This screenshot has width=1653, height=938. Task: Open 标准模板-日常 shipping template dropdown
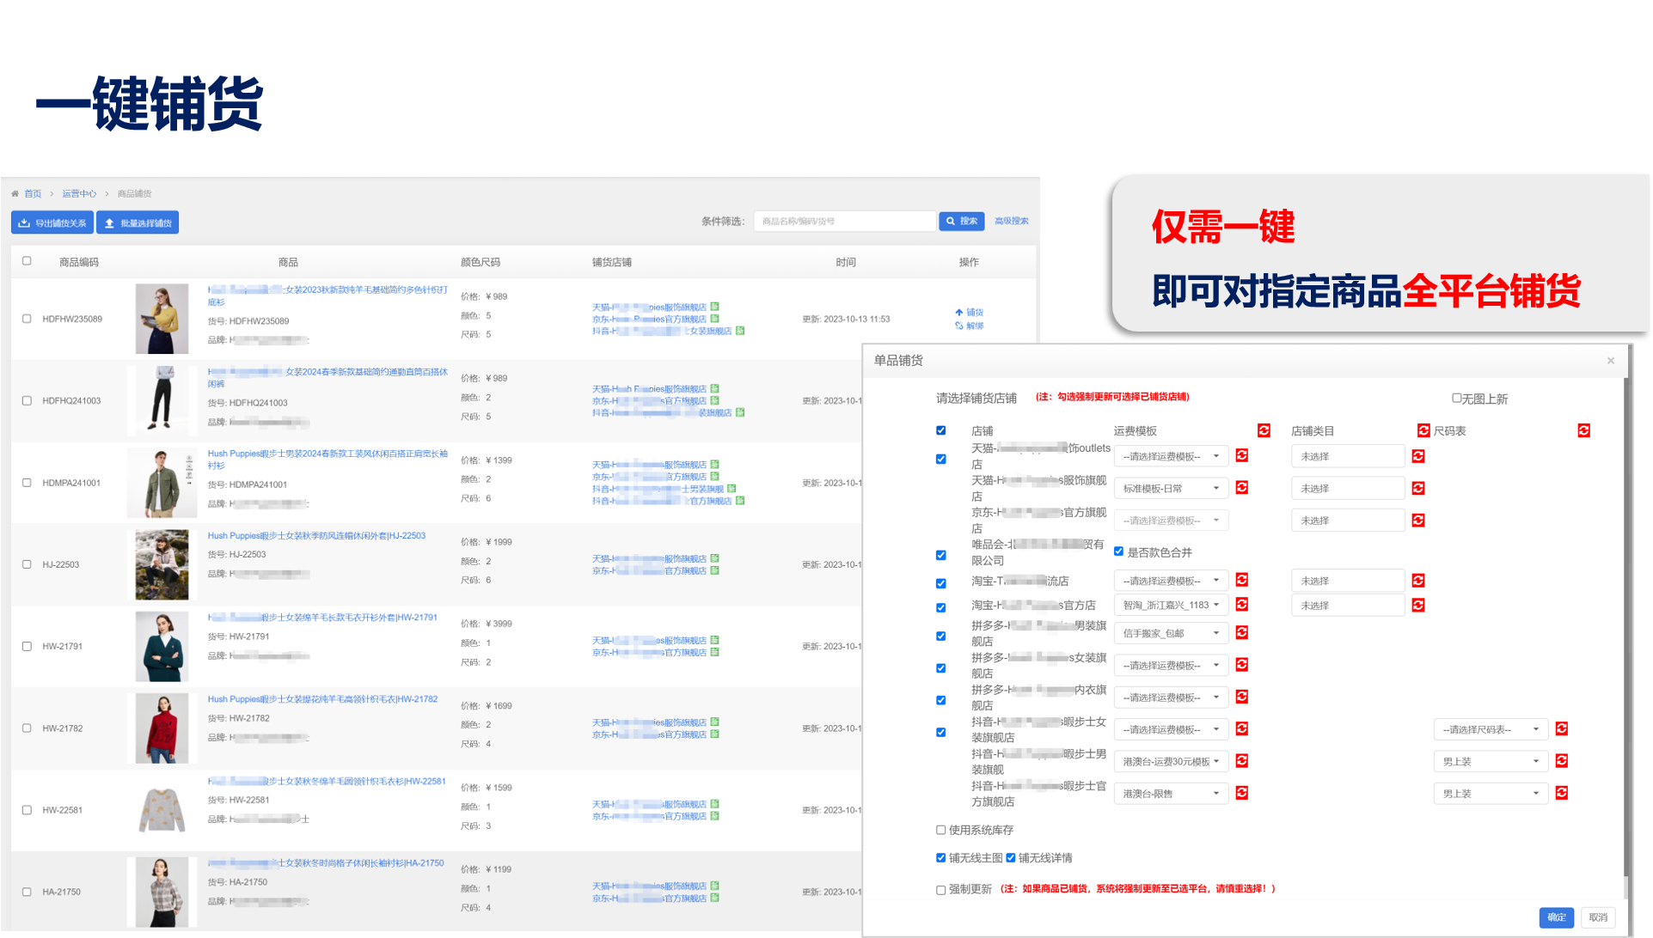(1171, 489)
